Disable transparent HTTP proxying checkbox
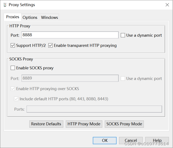 tap(50, 45)
